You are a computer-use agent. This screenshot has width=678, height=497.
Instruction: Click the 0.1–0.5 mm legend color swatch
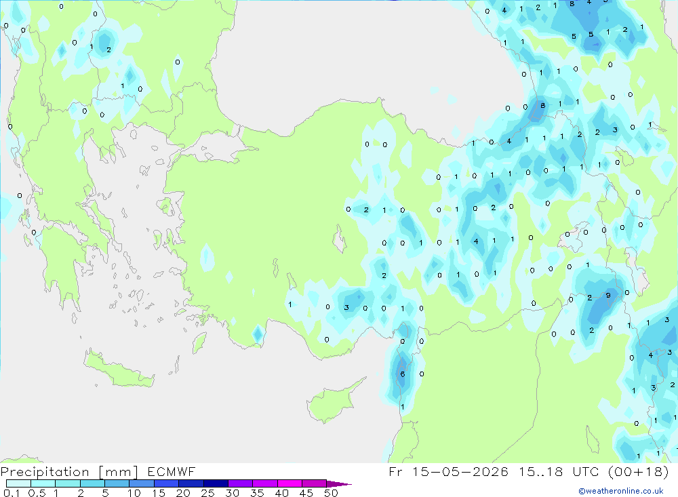[x=18, y=483]
